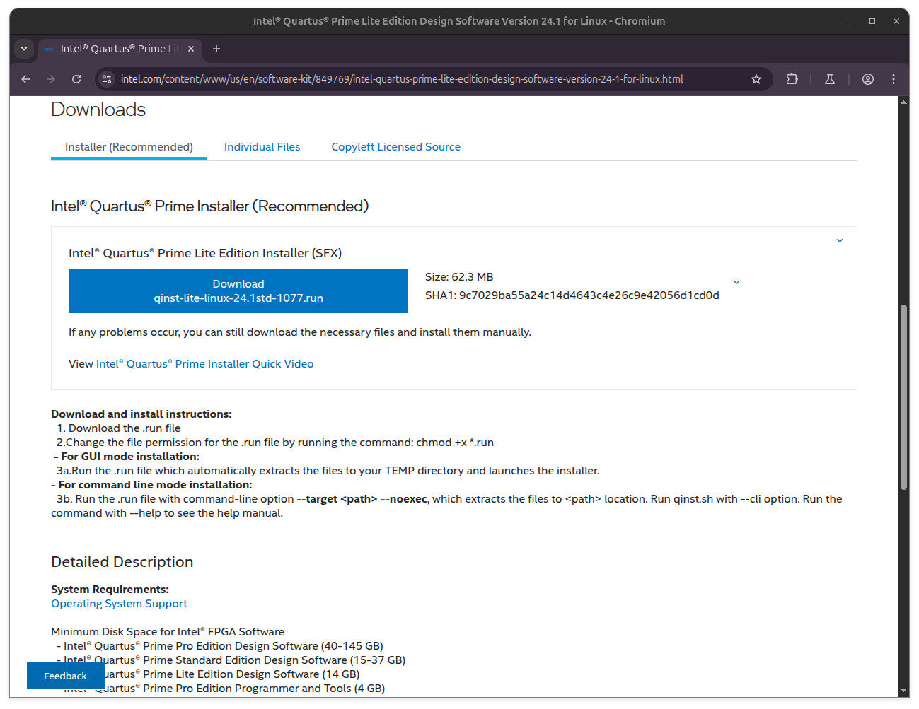Viewport: 919px width, 709px height.
Task: Open the profile account icon
Action: click(x=868, y=79)
